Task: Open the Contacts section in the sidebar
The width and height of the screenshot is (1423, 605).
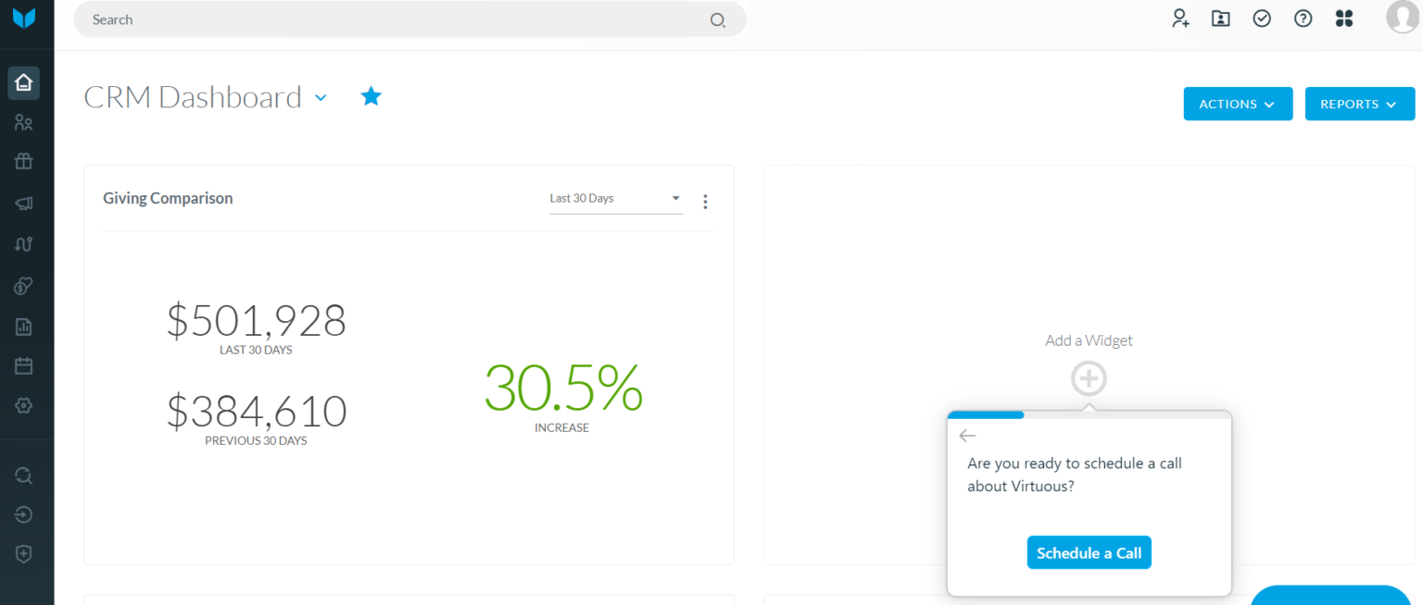Action: click(23, 122)
